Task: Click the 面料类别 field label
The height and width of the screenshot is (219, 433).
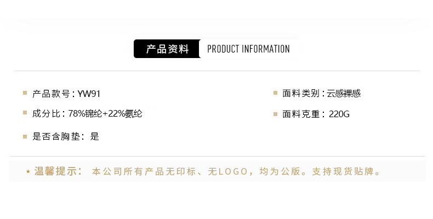Action: pyautogui.click(x=302, y=94)
